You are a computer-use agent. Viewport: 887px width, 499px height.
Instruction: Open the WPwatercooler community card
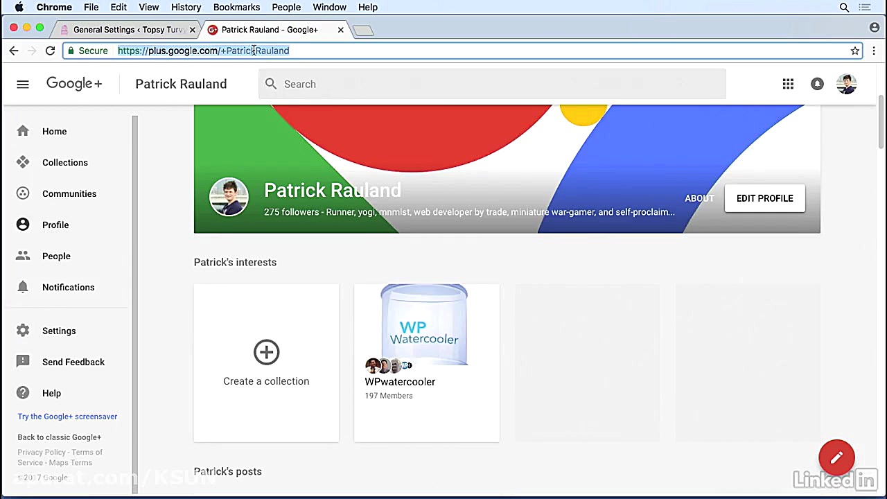(426, 362)
